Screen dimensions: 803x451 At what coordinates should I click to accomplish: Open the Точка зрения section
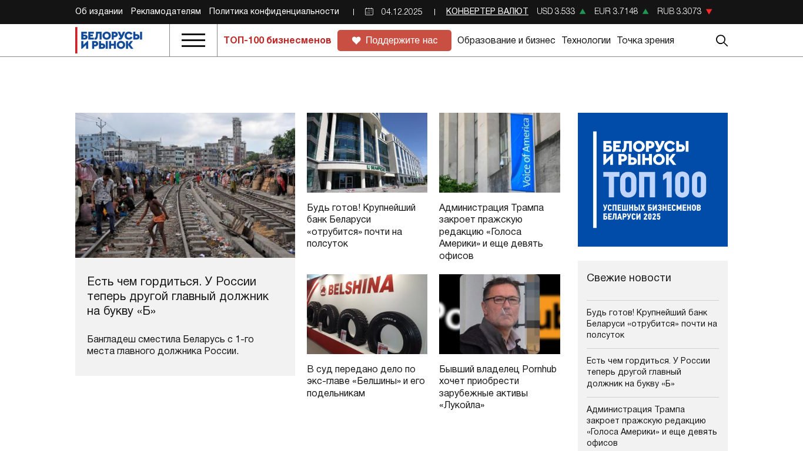pyautogui.click(x=645, y=41)
